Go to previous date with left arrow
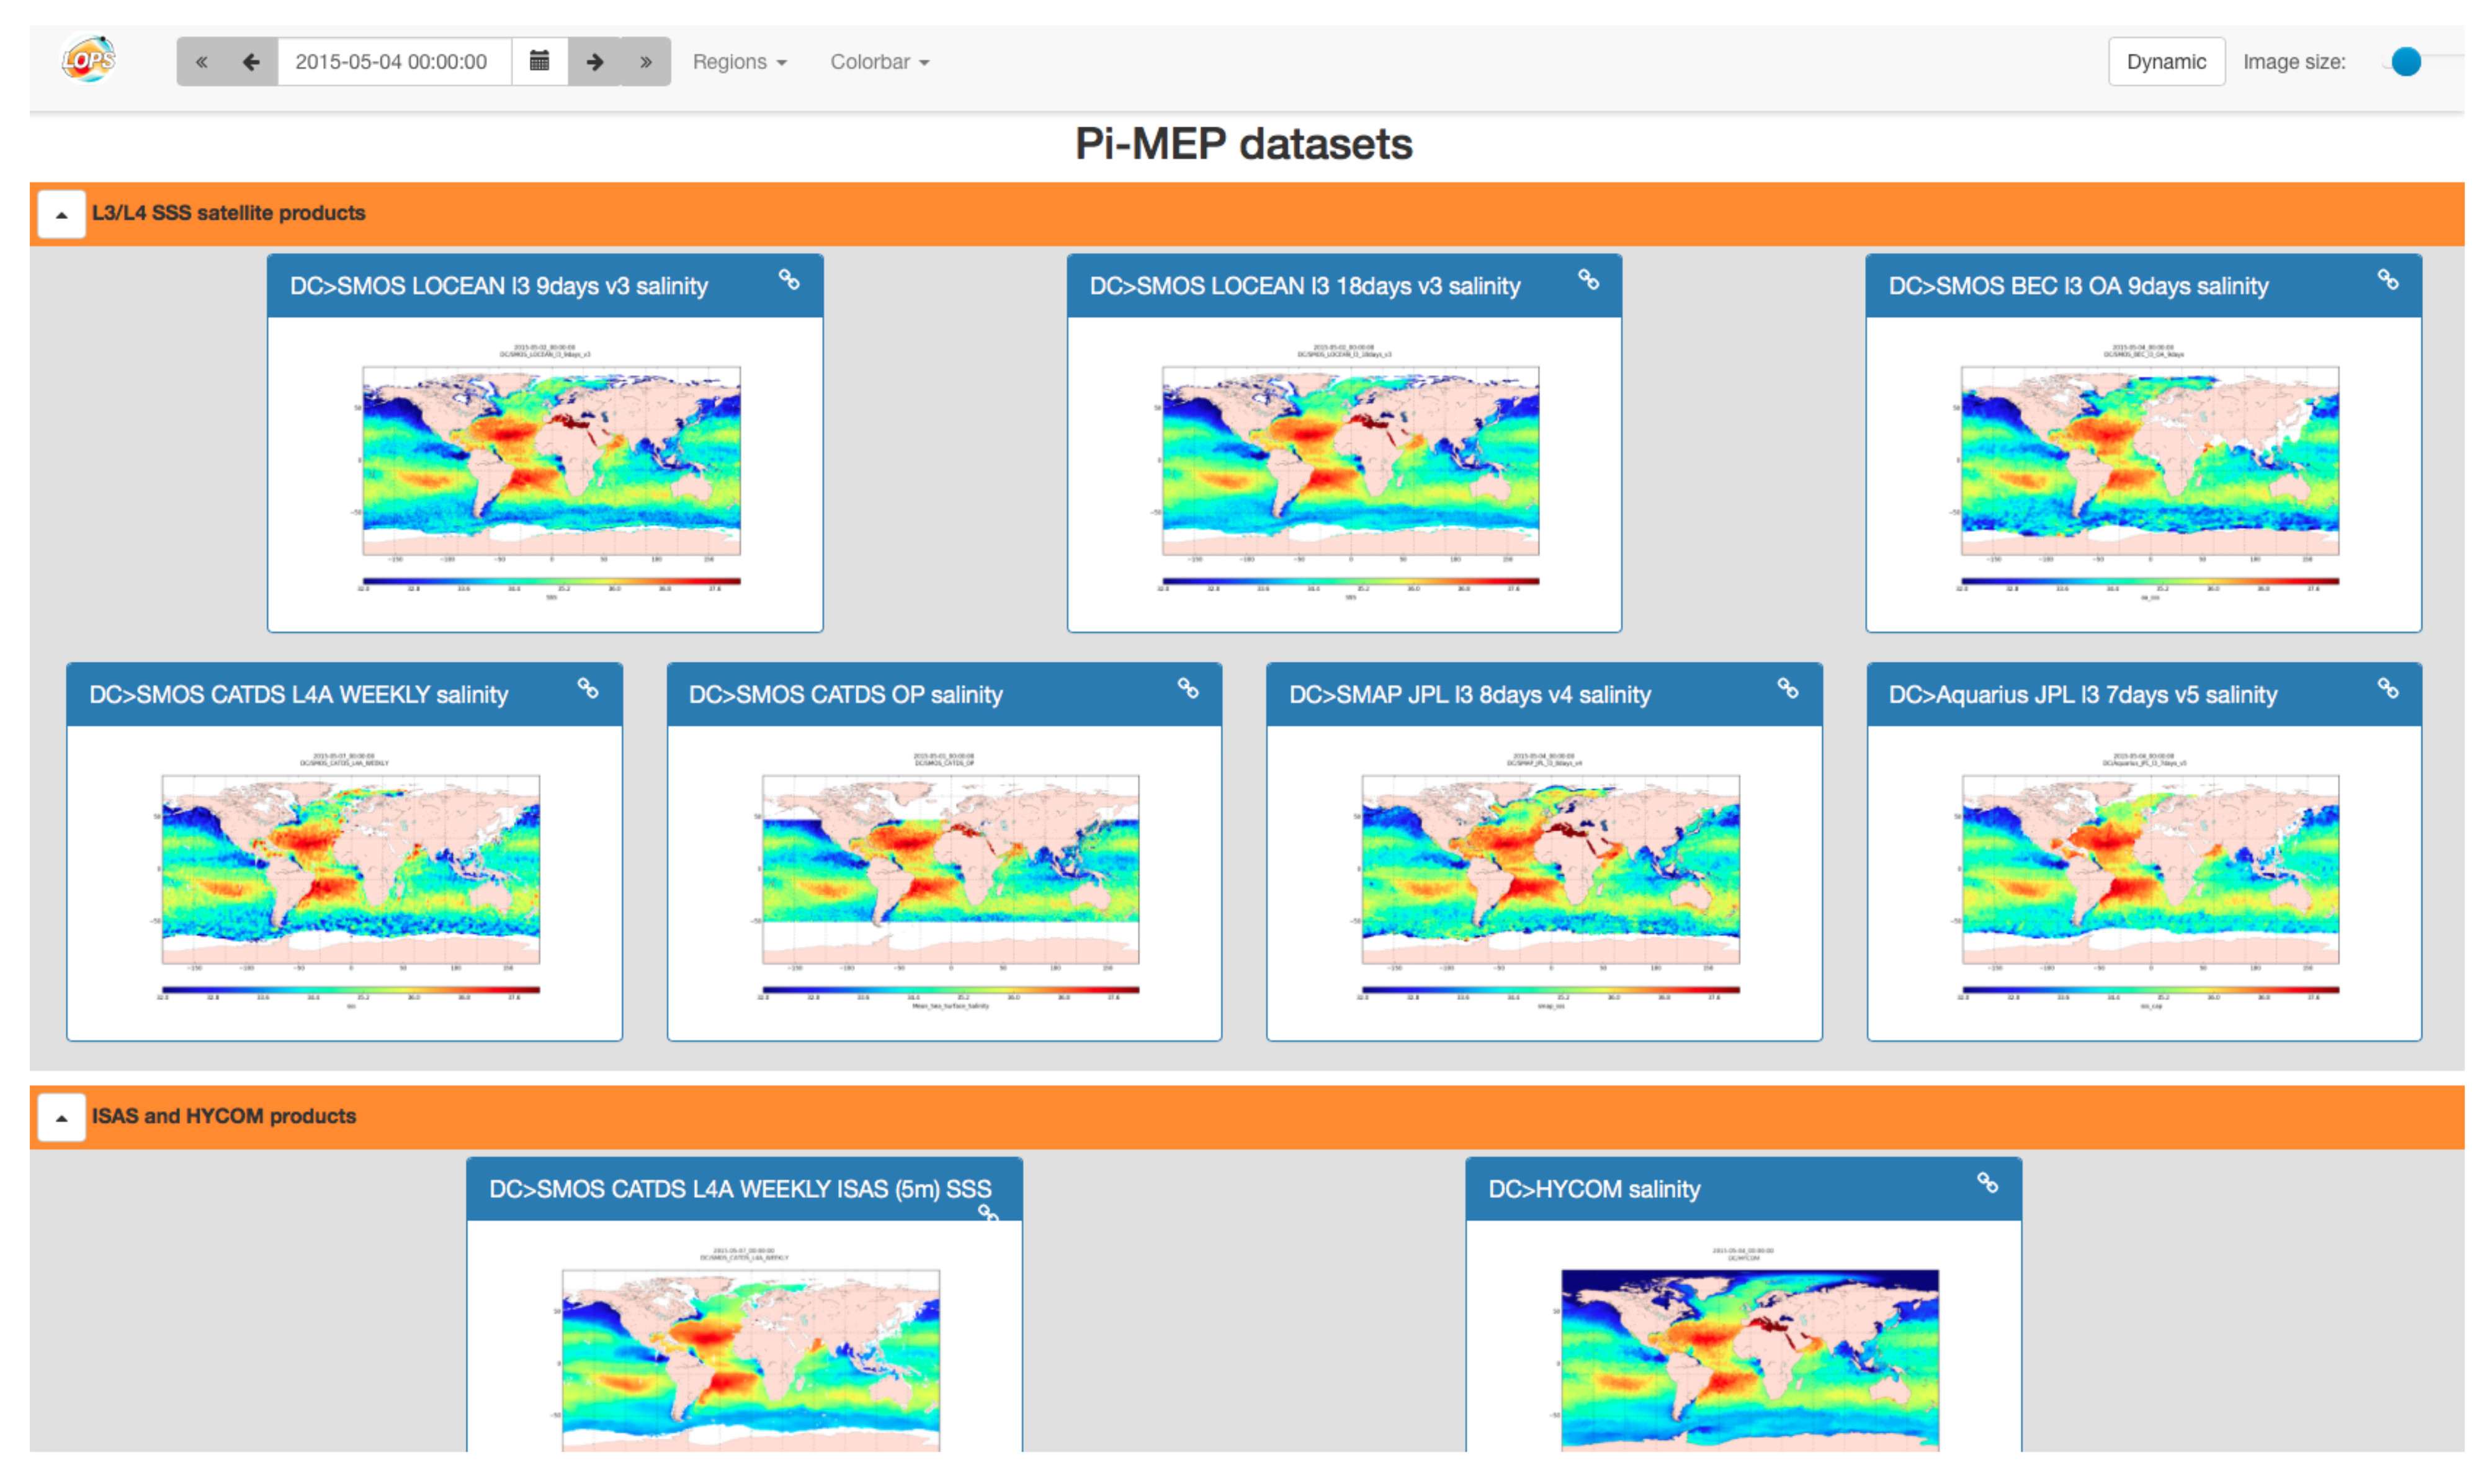Screen dimensions: 2488x1484 tap(251, 62)
